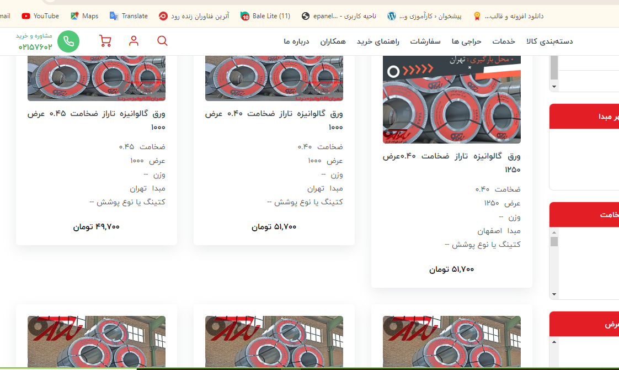Click the green phone call icon
Viewport: 619px width, 370px height.
click(x=68, y=41)
